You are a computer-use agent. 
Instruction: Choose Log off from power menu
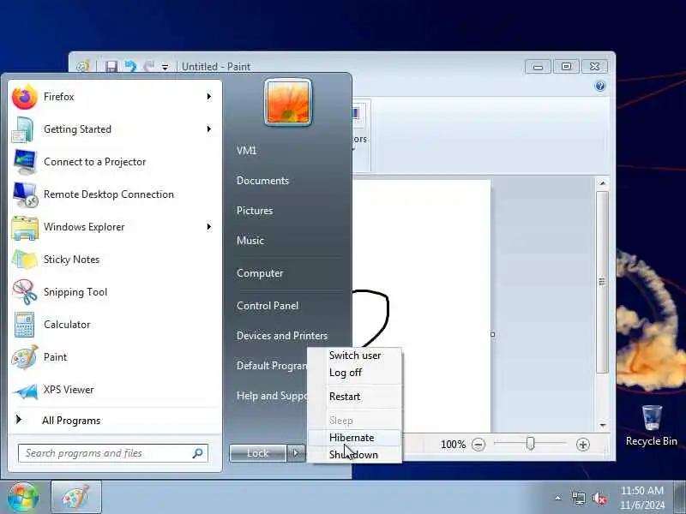click(x=355, y=373)
